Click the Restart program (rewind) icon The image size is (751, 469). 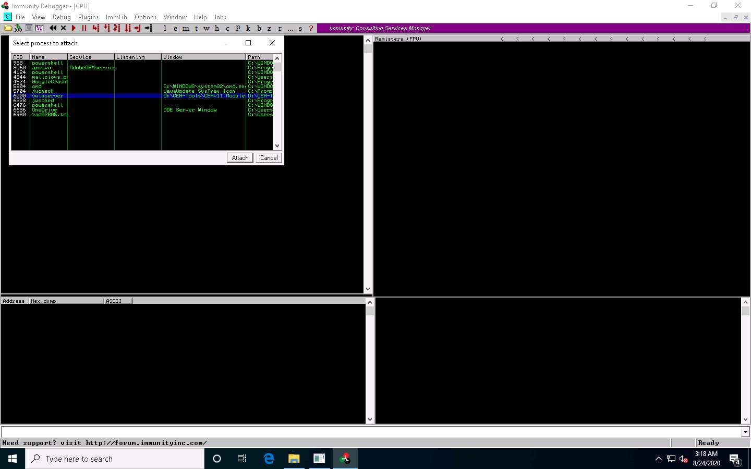tap(53, 28)
